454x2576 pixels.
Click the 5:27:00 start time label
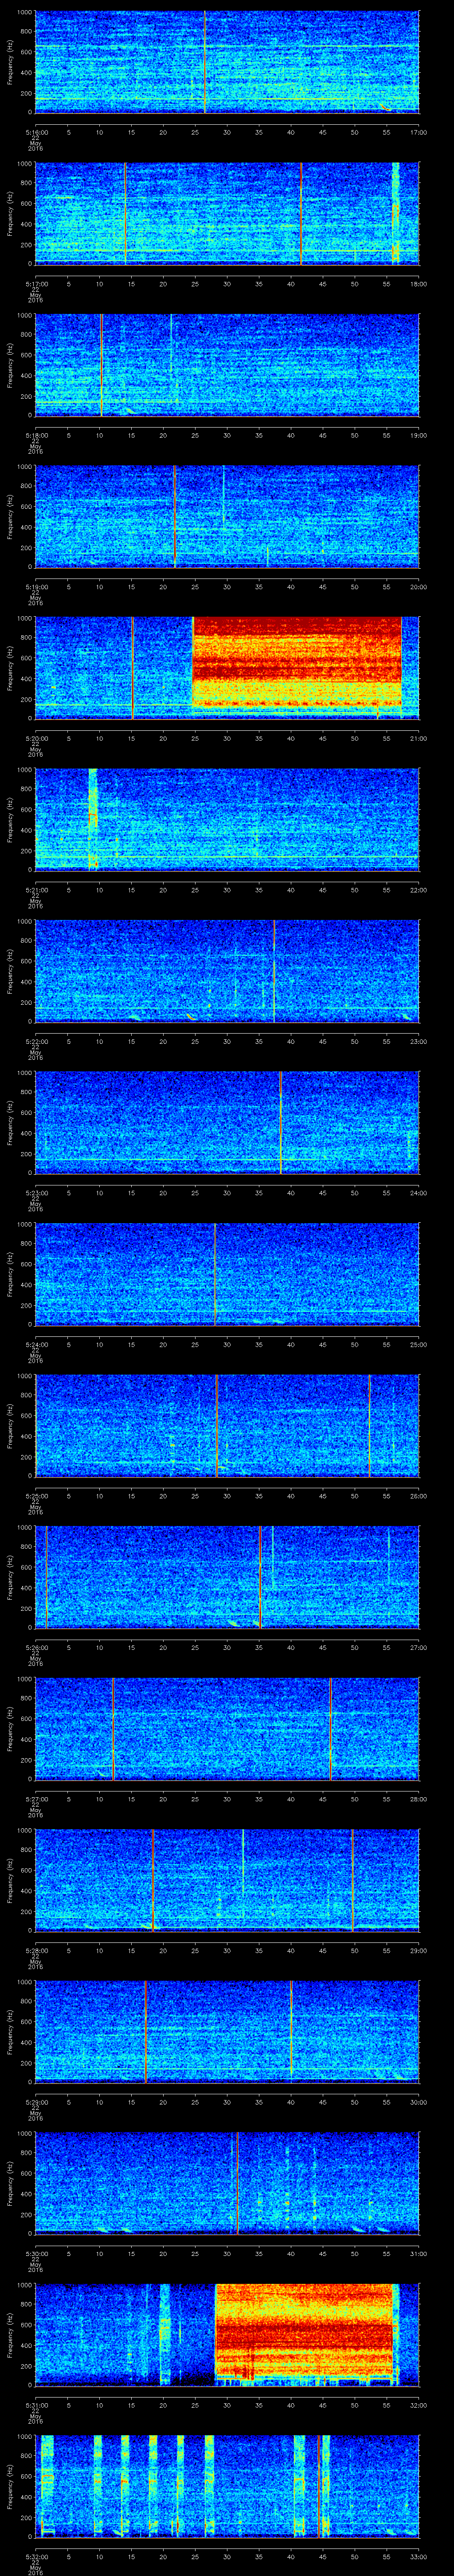36,1799
